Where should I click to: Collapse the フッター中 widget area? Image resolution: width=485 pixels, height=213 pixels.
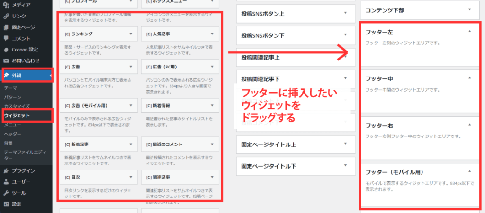[x=469, y=78]
